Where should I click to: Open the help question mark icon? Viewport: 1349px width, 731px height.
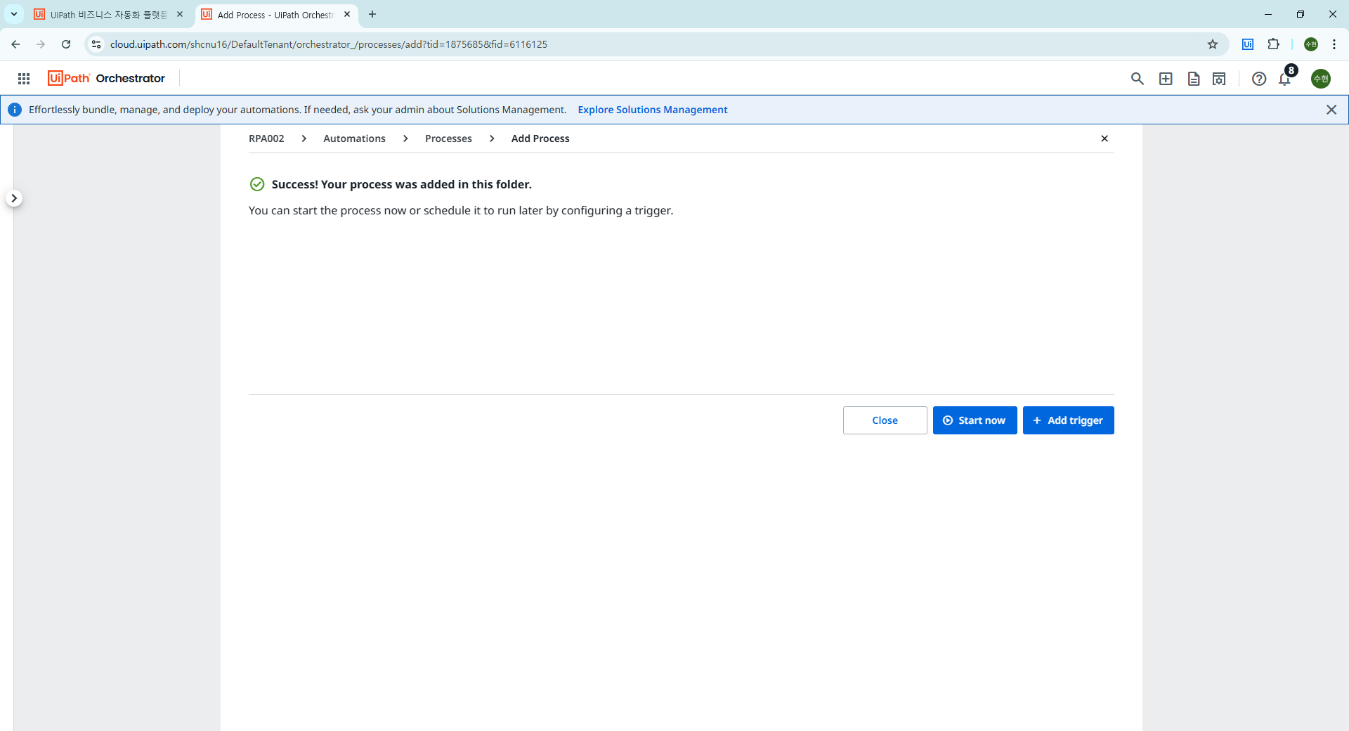pos(1259,79)
